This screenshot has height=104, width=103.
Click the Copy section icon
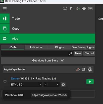(x=5, y=29)
